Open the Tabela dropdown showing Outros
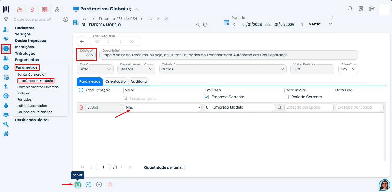 click(223, 69)
